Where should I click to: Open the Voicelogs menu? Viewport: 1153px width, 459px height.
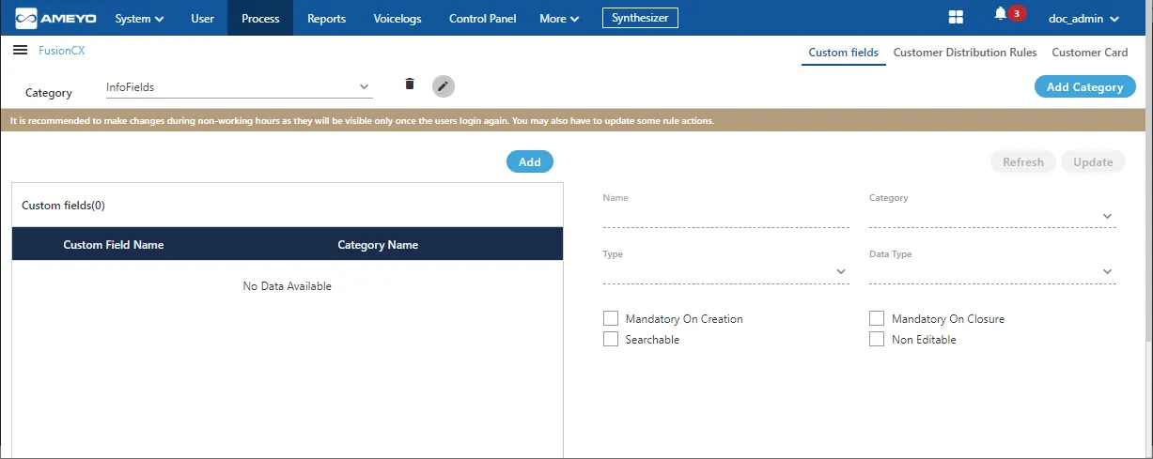click(x=397, y=18)
